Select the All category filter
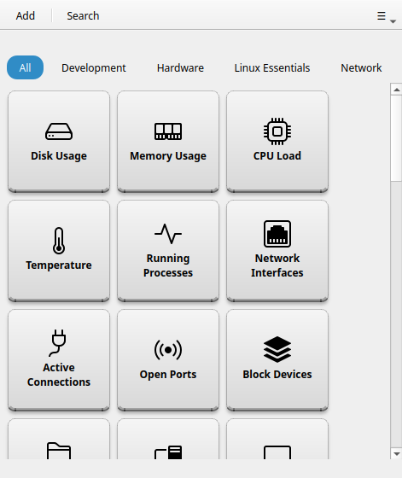Image resolution: width=402 pixels, height=478 pixels. click(25, 67)
